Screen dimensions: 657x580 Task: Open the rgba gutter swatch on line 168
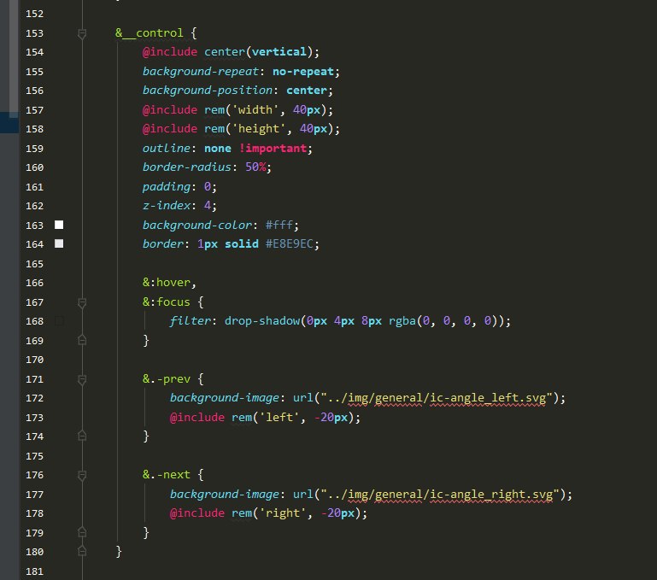tap(59, 321)
